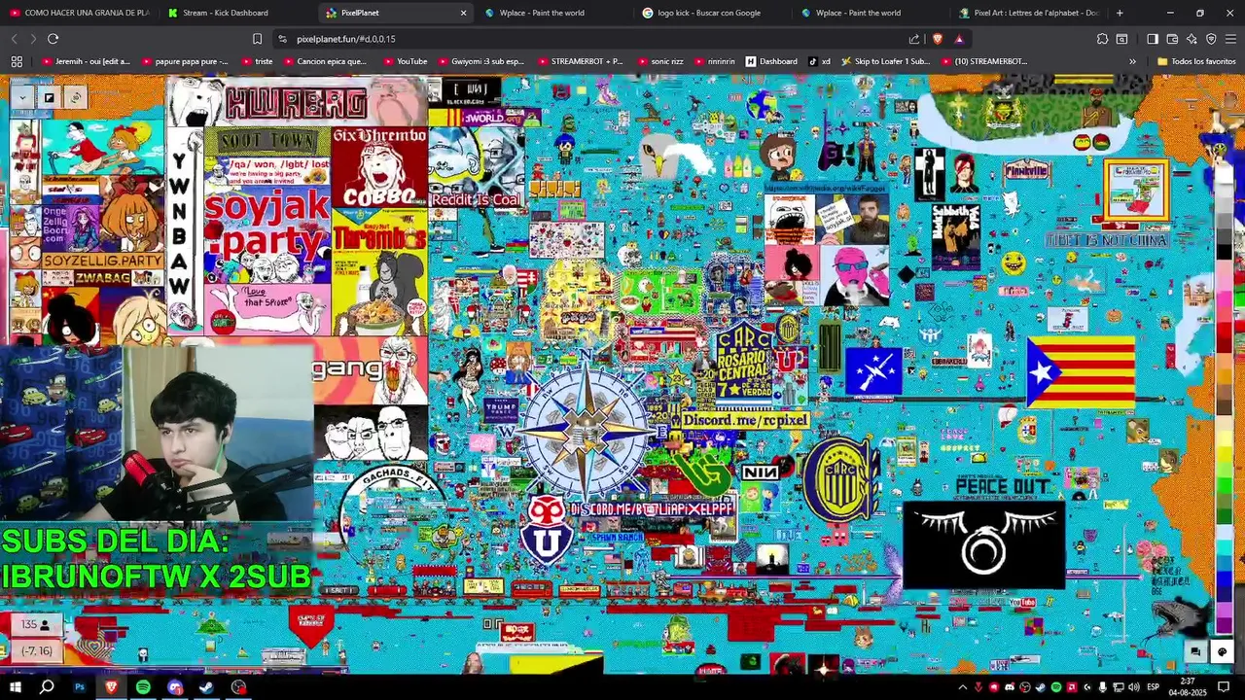Toggle the PixelPlanet color palette button

pos(1223,652)
